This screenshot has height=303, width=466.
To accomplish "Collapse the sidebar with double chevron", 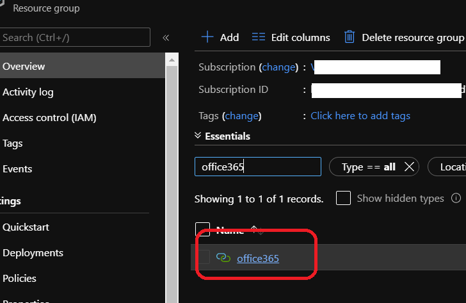I will coord(166,38).
